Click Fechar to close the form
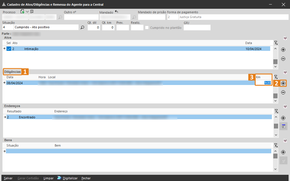Screen dimensions: 290x181 (x=86, y=178)
